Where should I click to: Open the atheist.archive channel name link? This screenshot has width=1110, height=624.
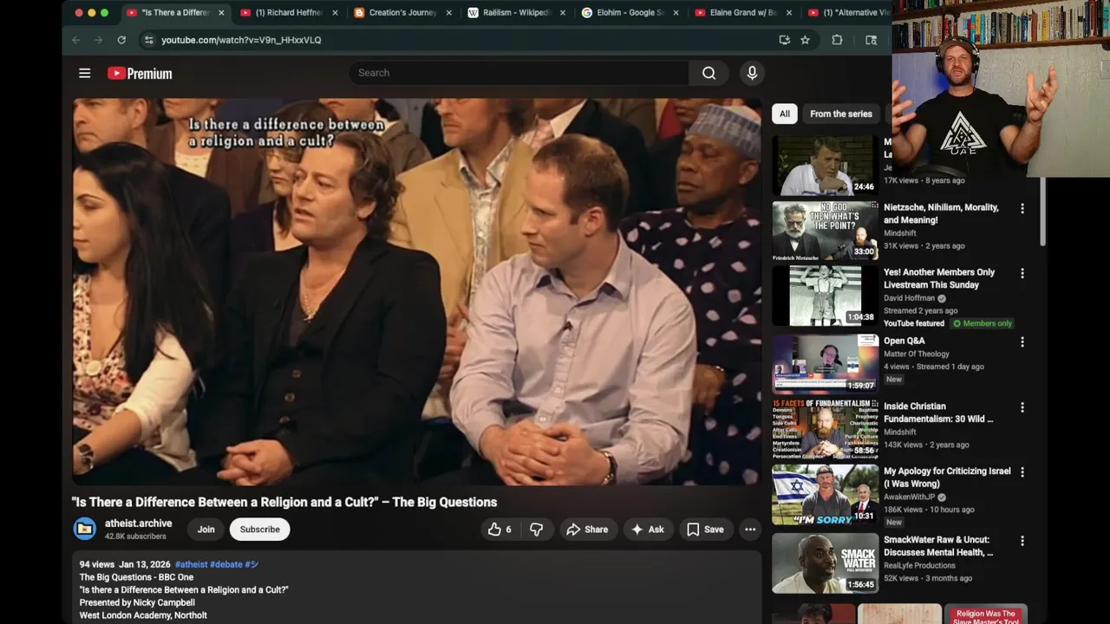click(139, 523)
